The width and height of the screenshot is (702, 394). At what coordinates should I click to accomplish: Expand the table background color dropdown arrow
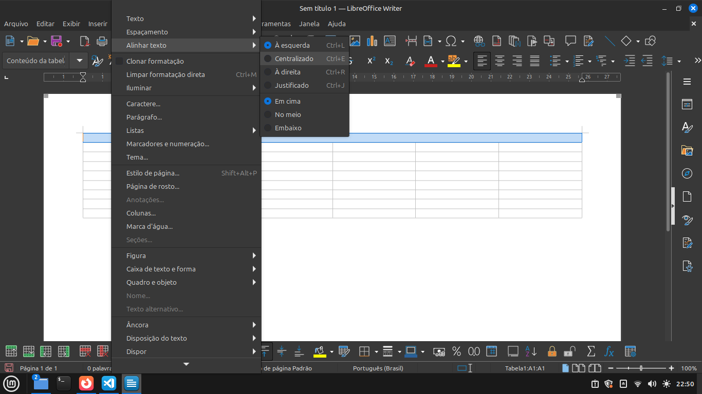click(331, 351)
